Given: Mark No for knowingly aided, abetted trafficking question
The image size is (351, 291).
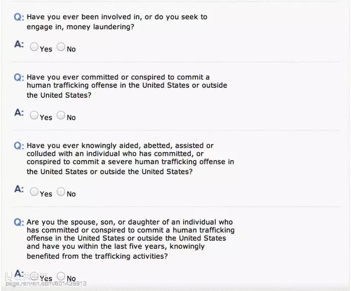Looking at the screenshot, I should point(61,192).
